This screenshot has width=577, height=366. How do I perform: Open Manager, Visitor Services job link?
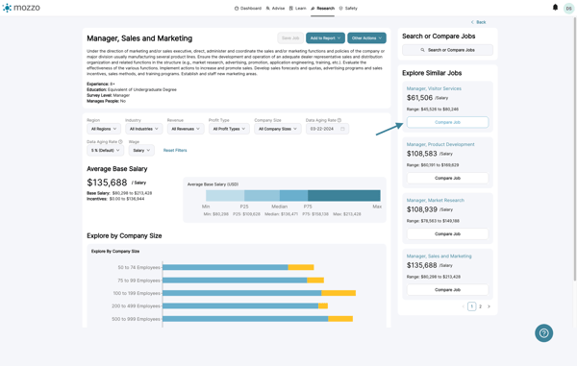(434, 88)
